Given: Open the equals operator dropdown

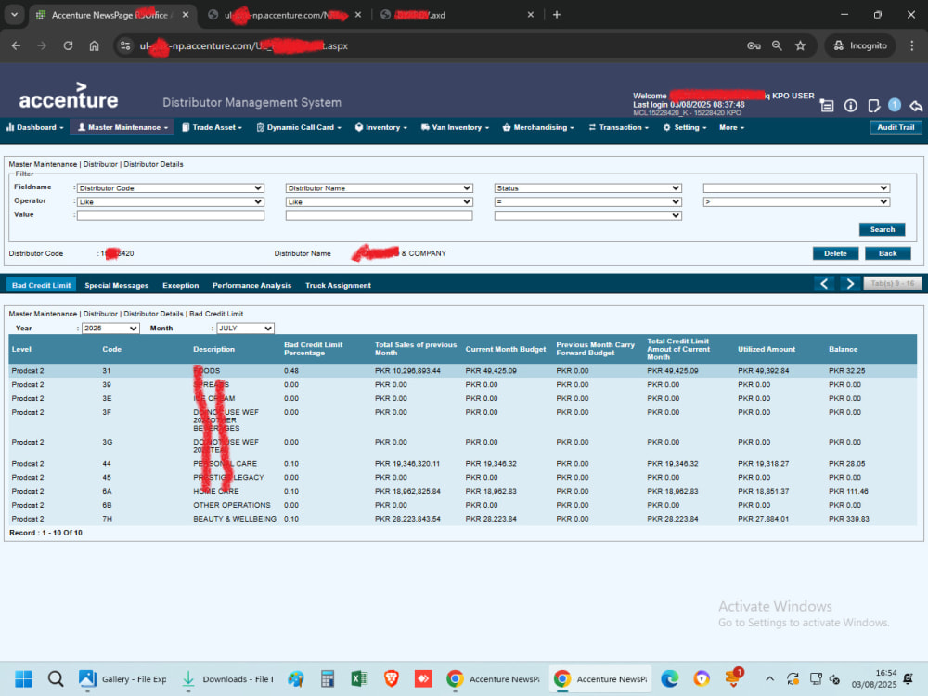Looking at the screenshot, I should 587,201.
